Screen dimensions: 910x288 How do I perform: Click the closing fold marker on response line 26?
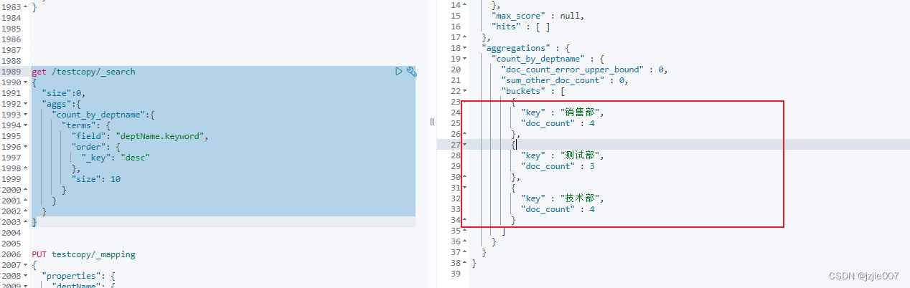point(464,134)
